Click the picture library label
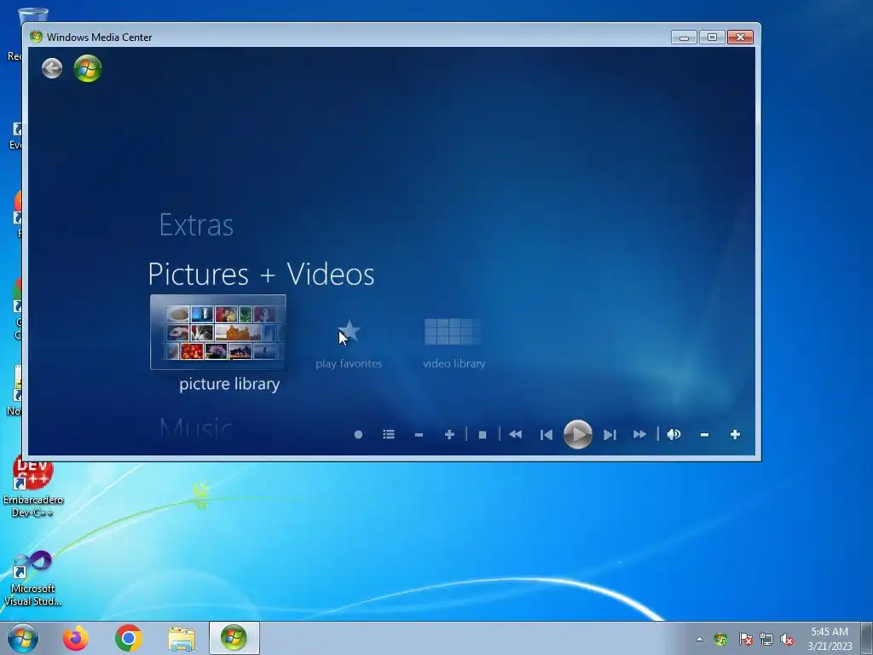Viewport: 873px width, 655px height. tap(229, 385)
